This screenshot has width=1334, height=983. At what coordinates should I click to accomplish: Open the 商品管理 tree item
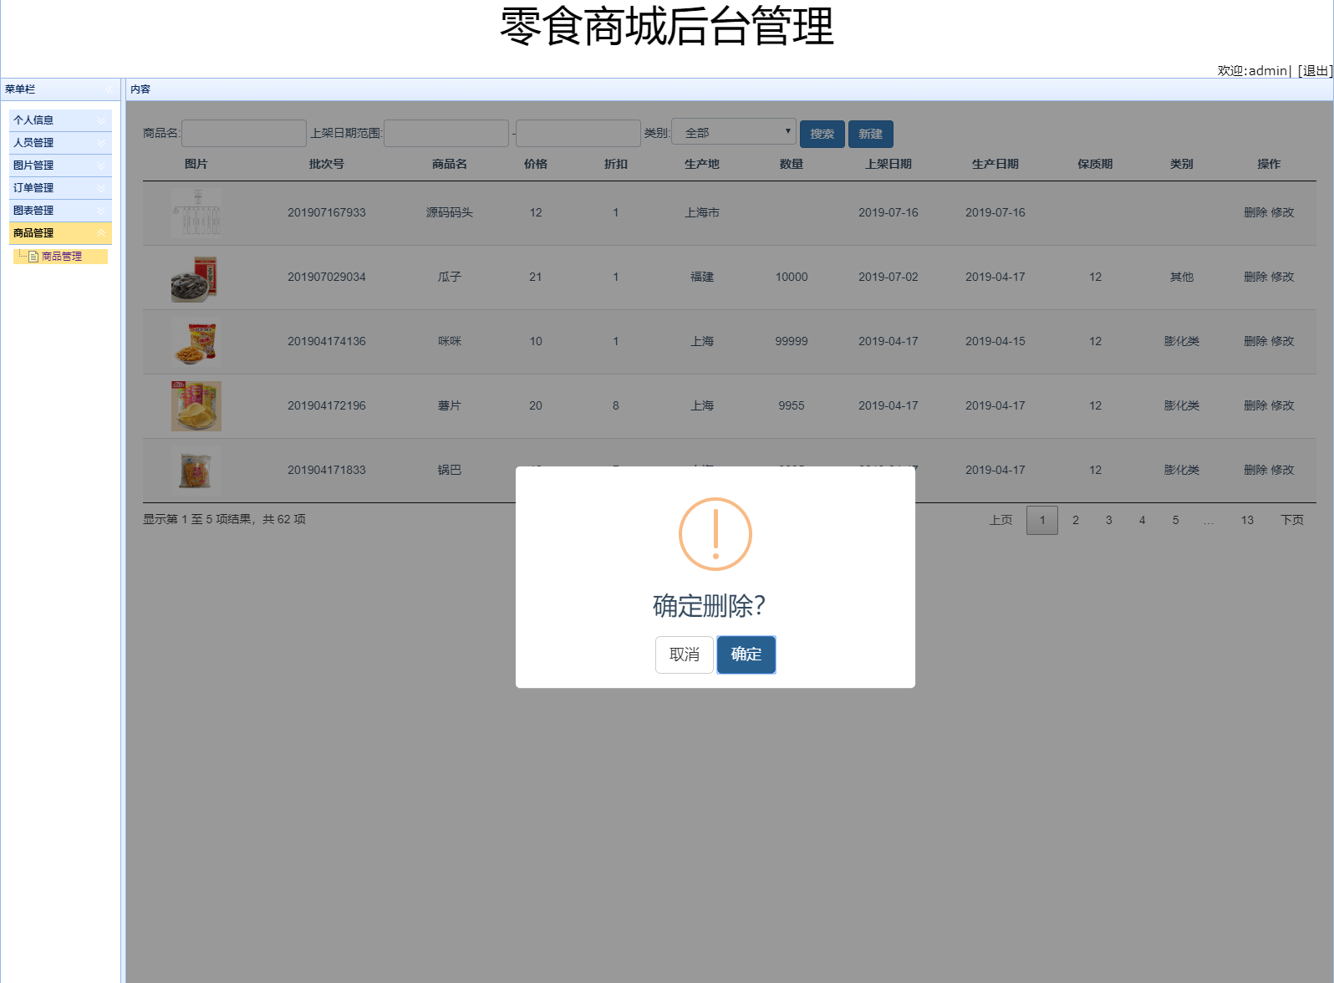62,257
